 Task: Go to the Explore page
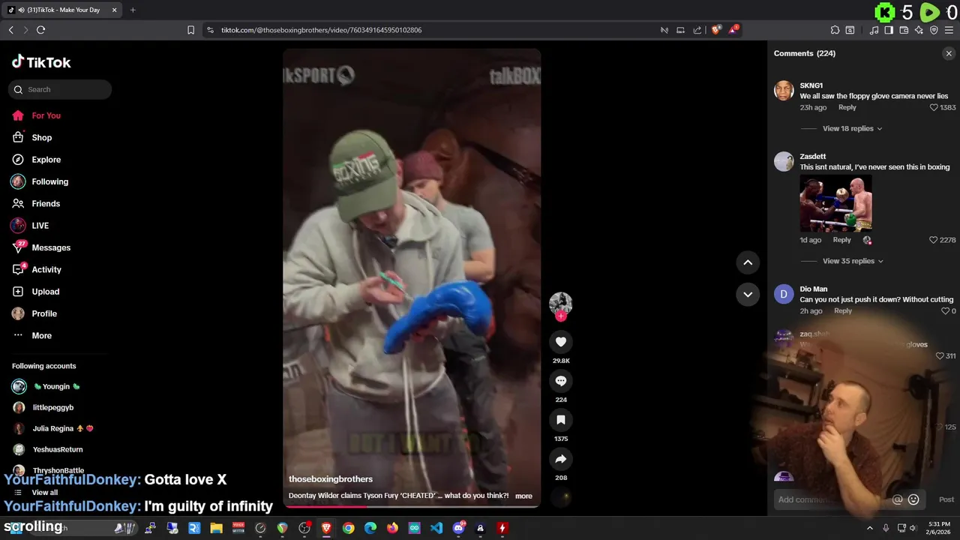pos(46,160)
